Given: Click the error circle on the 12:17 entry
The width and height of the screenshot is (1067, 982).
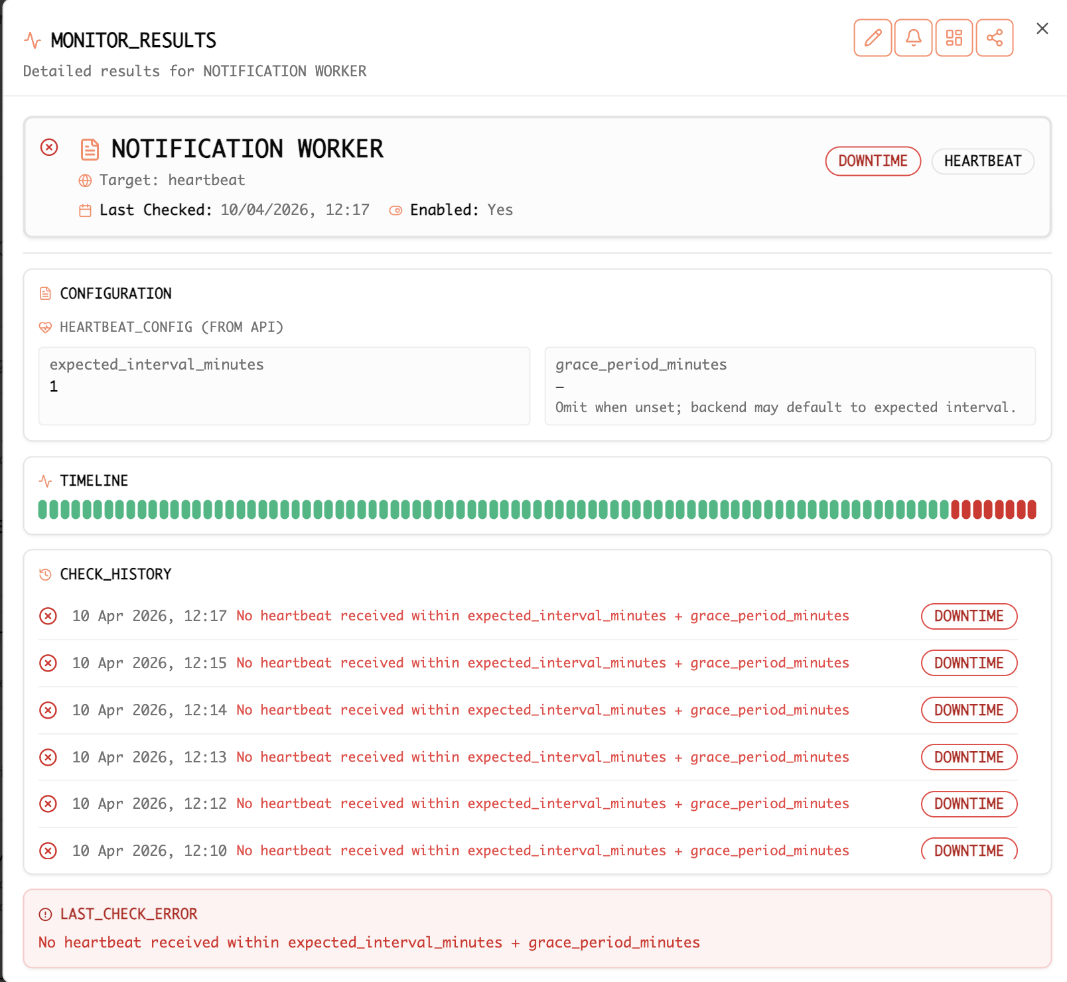Looking at the screenshot, I should click(x=47, y=616).
